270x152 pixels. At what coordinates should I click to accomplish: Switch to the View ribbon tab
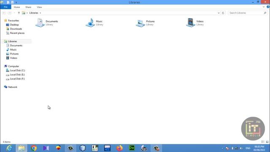pos(39,7)
